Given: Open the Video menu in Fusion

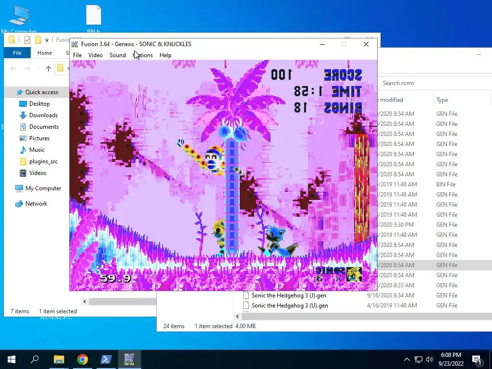Looking at the screenshot, I should tap(96, 55).
